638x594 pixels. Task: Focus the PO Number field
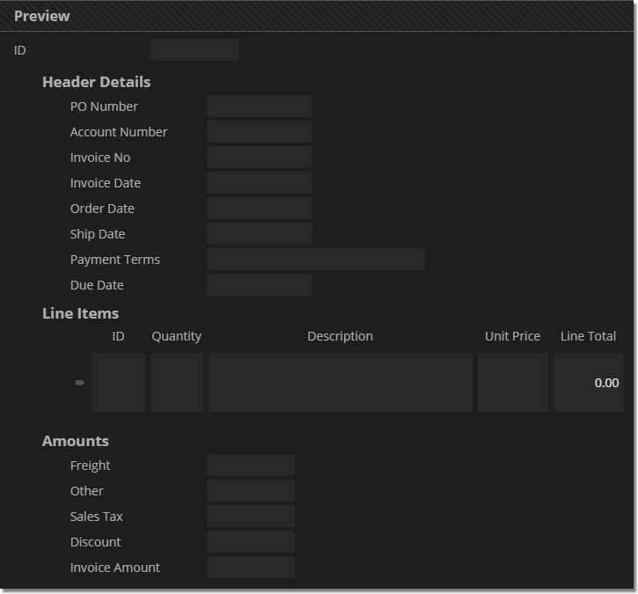click(x=260, y=106)
